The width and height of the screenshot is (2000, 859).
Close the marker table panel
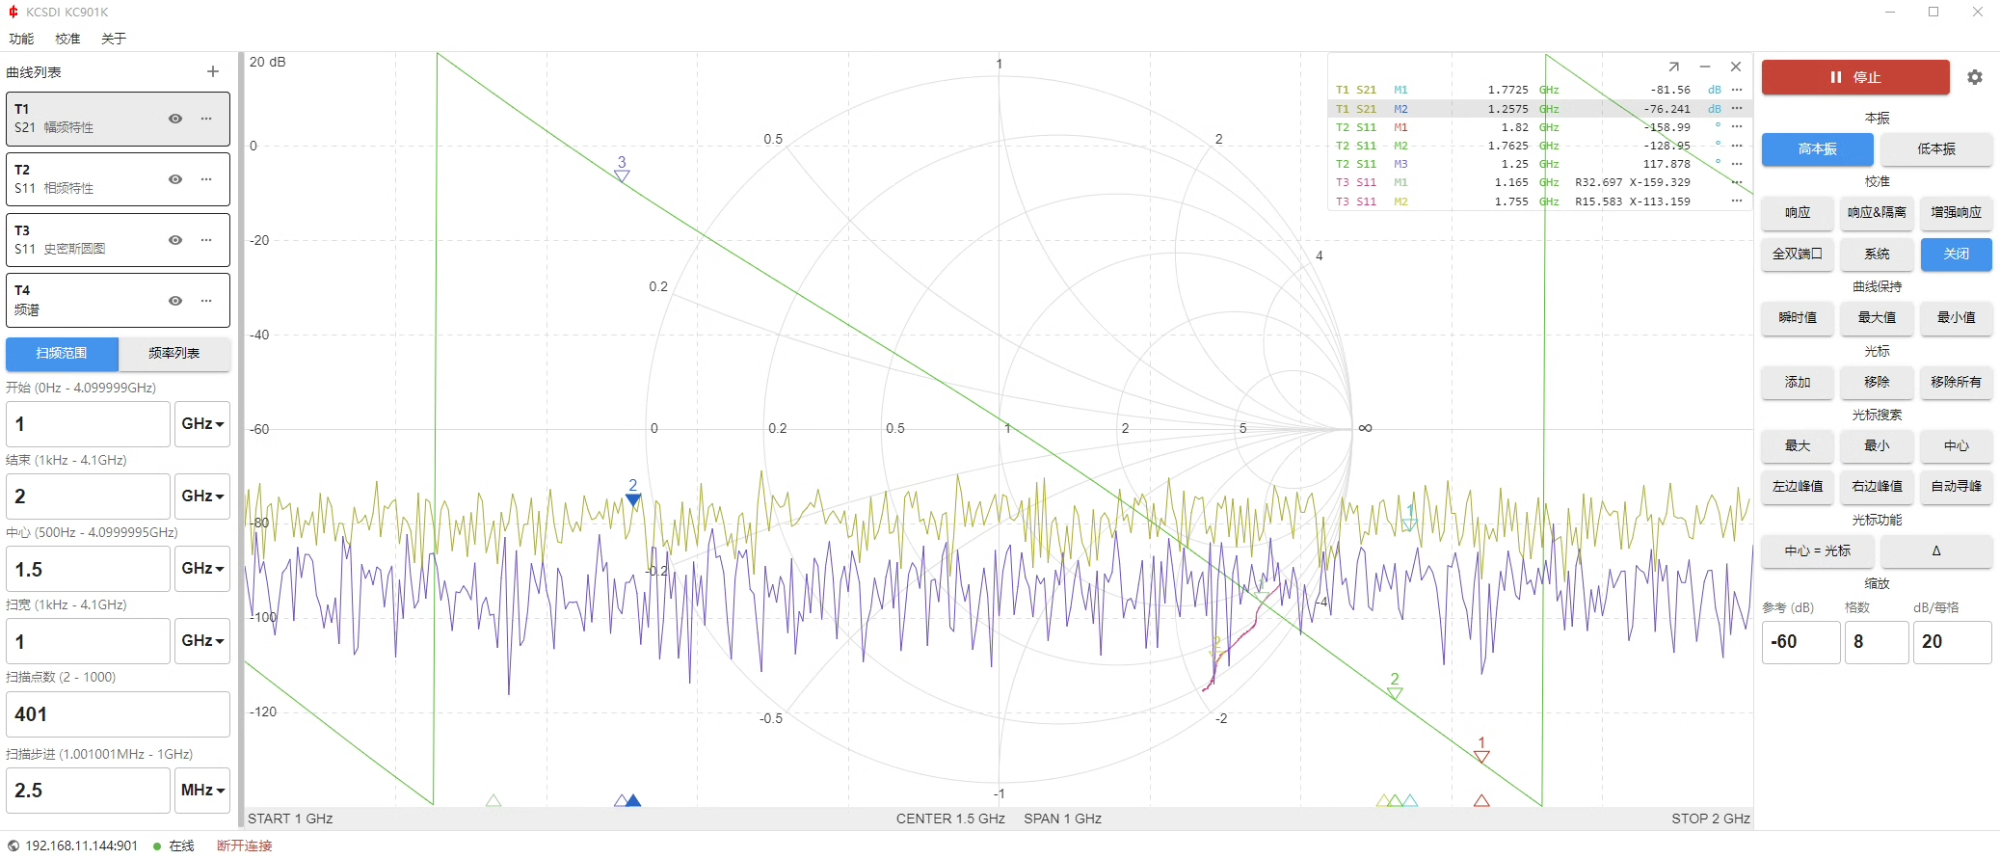pyautogui.click(x=1735, y=67)
